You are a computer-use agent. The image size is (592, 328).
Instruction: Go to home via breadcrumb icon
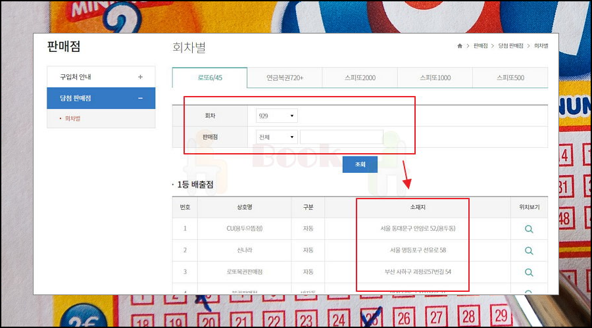pyautogui.click(x=460, y=46)
